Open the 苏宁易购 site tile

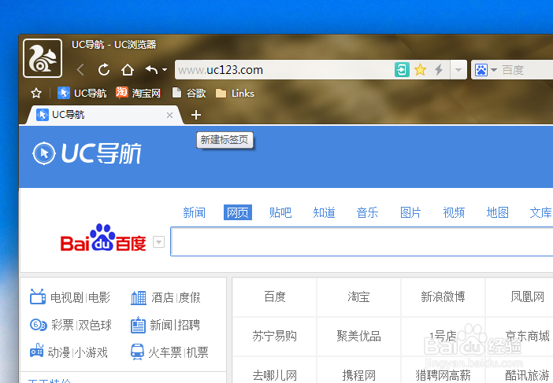tap(275, 336)
